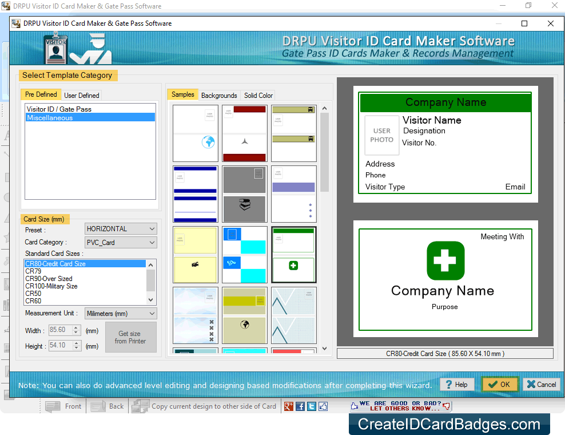
Task: Click the Cancel button
Action: [542, 385]
